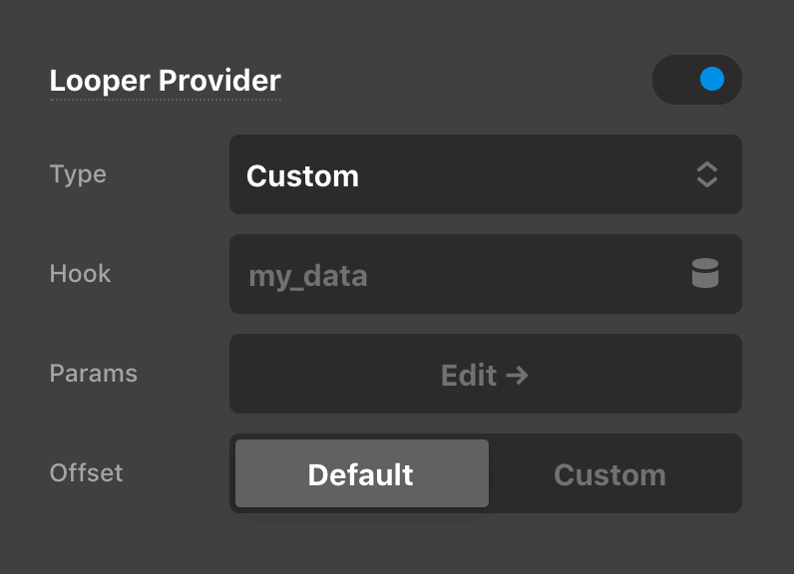The image size is (794, 574).
Task: Focus the Hook input with my_data placeholder
Action: pyautogui.click(x=459, y=274)
